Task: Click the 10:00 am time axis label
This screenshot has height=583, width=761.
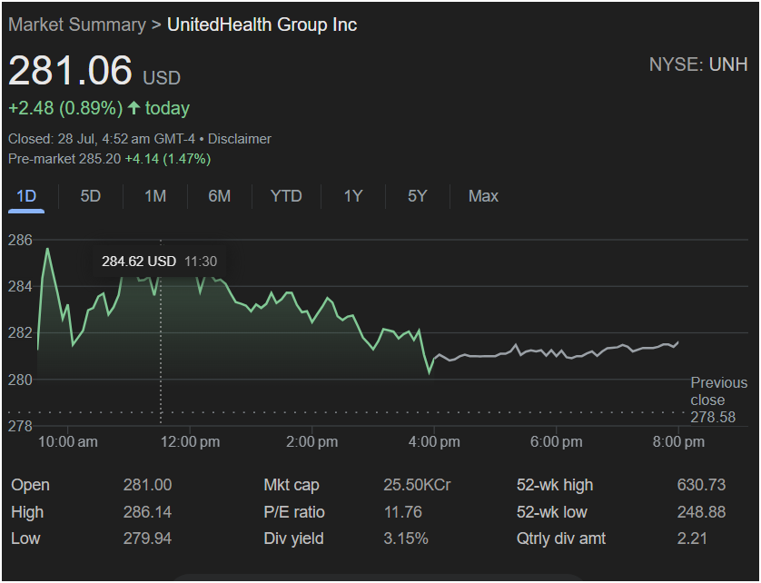Action: (x=68, y=441)
